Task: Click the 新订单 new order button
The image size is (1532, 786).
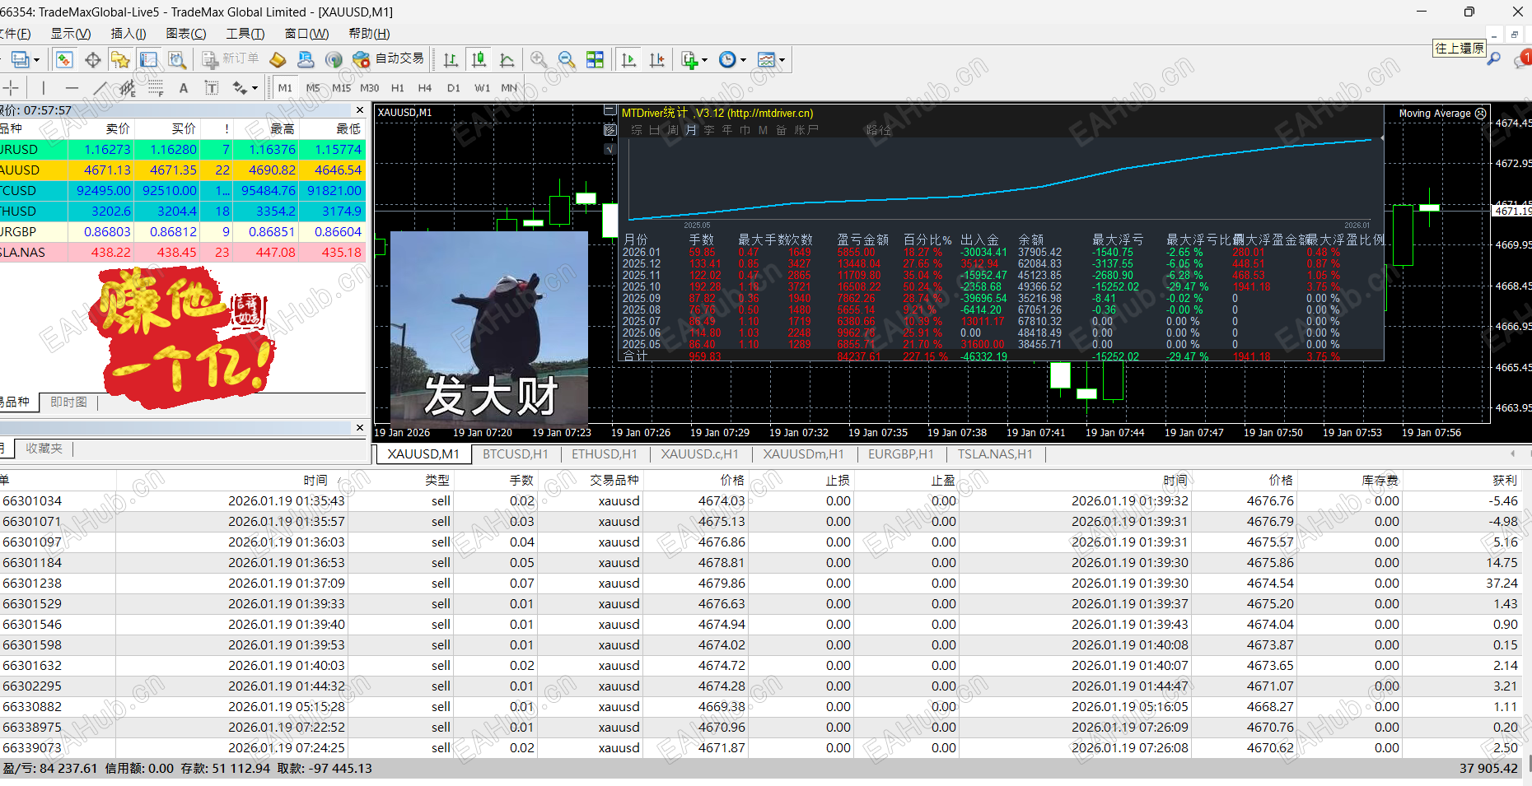Action: tap(231, 59)
